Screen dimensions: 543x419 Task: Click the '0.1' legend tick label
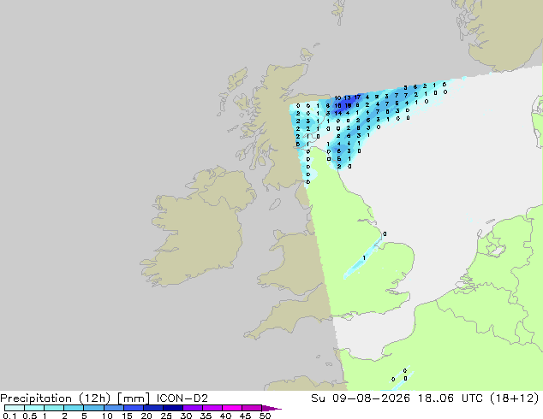coord(9,416)
